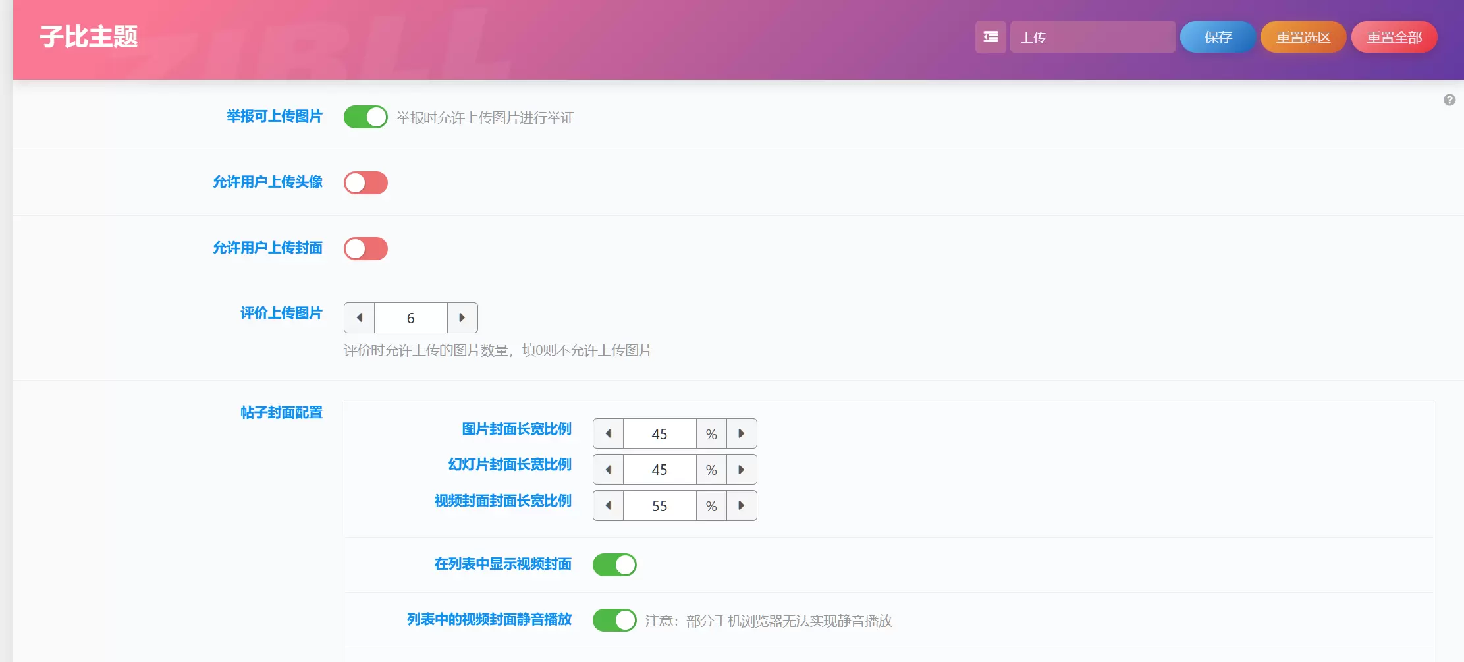Toggle the menu expand icon beside search box

[x=990, y=37]
